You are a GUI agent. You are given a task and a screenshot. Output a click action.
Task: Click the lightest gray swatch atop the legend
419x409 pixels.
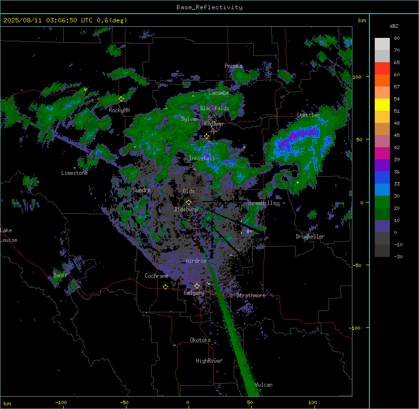point(382,44)
